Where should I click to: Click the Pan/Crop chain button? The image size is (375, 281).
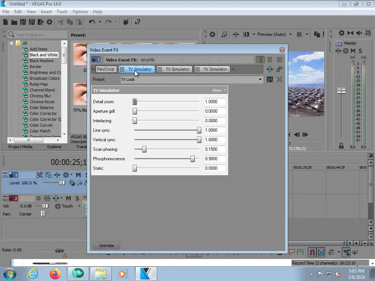pos(105,69)
